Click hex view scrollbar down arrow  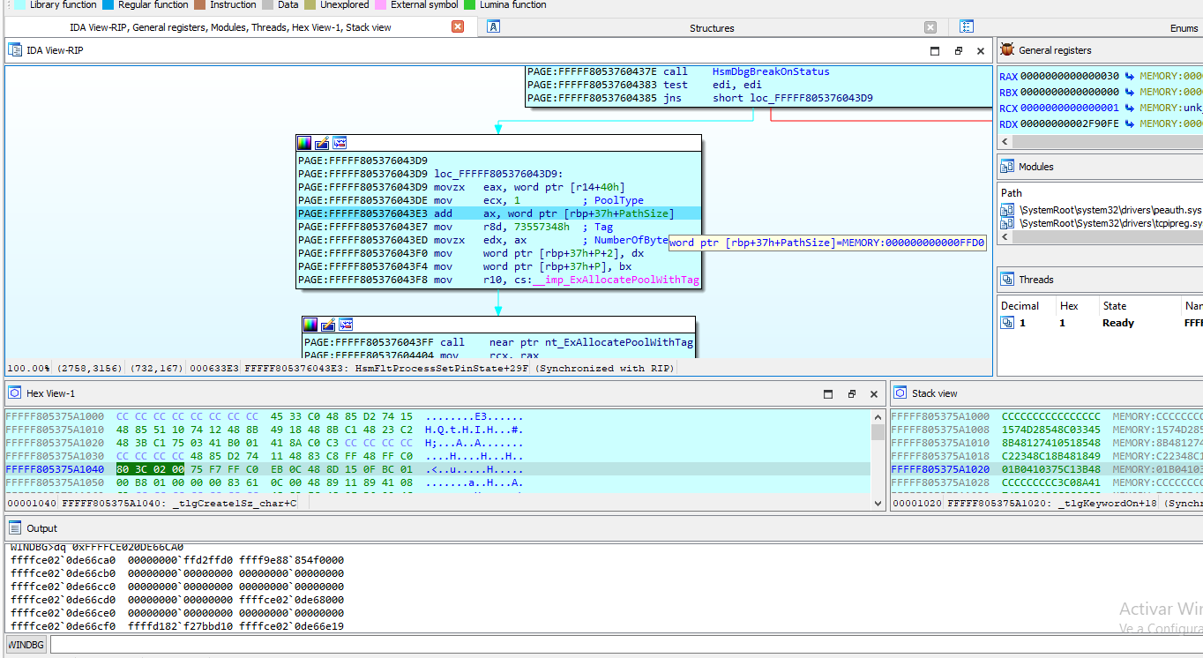pyautogui.click(x=878, y=503)
